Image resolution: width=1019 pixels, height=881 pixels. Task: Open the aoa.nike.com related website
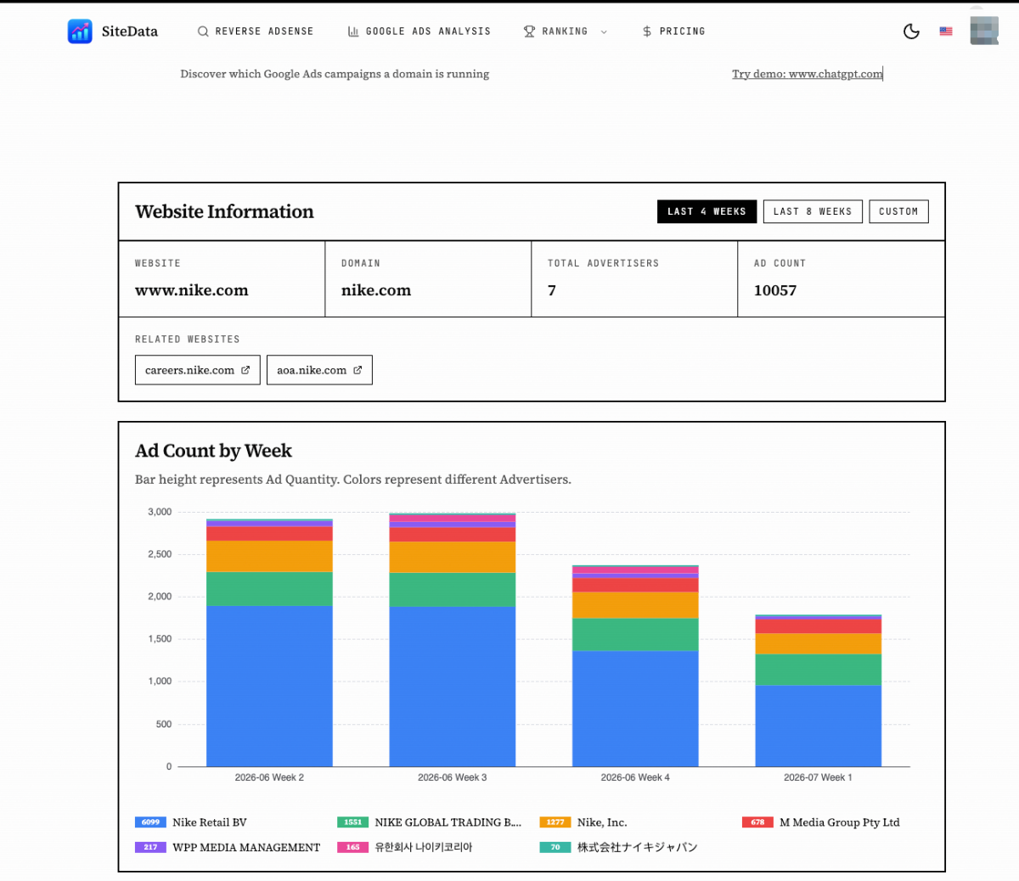319,370
